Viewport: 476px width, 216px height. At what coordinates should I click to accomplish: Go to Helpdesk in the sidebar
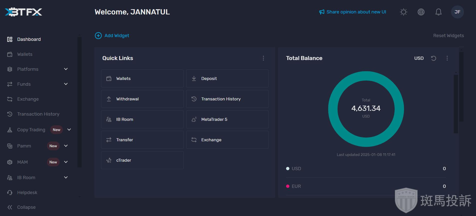tap(27, 193)
